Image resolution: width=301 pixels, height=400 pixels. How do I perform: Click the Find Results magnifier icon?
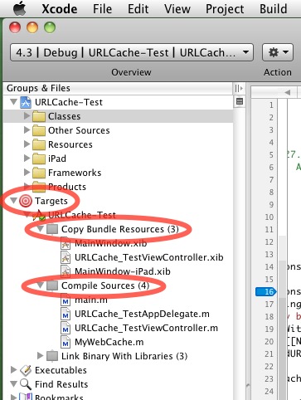click(x=26, y=384)
